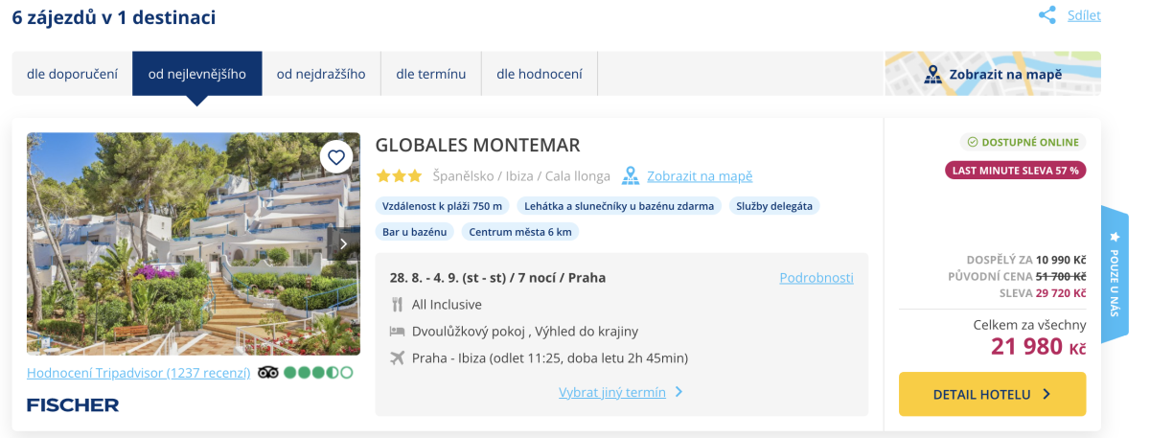Click the Fischer travel agency logo
1150x438 pixels.
[x=73, y=405]
